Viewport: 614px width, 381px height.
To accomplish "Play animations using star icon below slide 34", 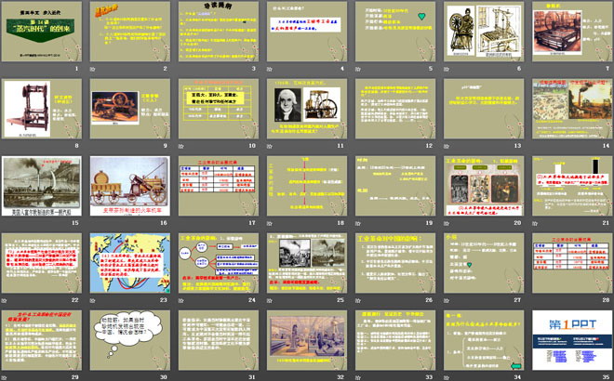I will 447,377.
